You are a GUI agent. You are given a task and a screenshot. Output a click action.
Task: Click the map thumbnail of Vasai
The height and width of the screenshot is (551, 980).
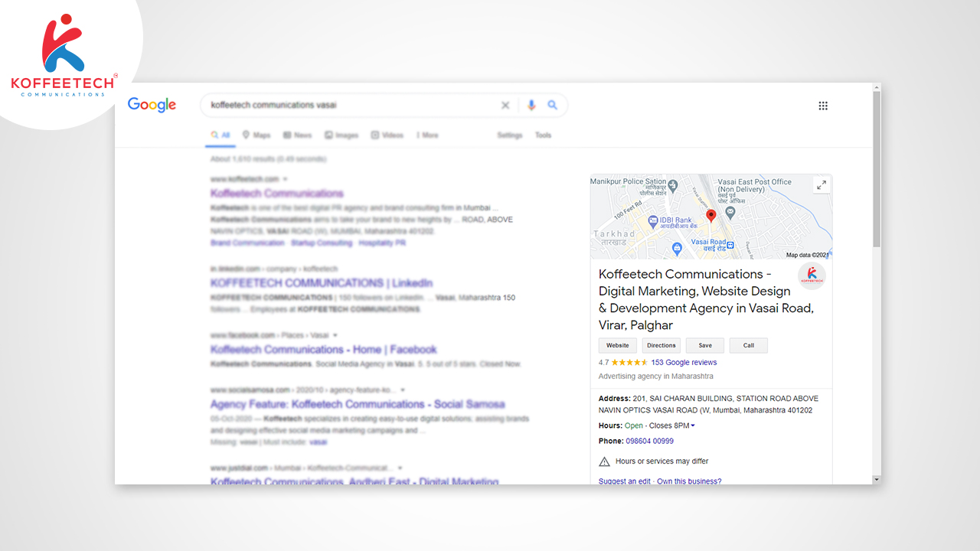710,217
